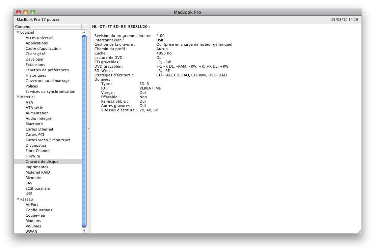Click the sidebar scroll up arrow
The height and width of the screenshot is (252, 375).
coord(84,32)
